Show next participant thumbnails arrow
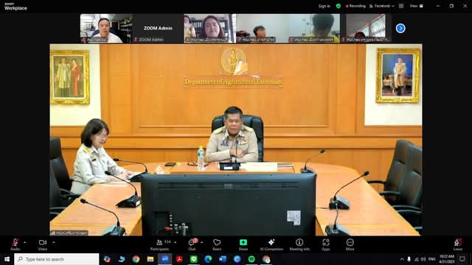The width and height of the screenshot is (472, 265). coord(400,28)
